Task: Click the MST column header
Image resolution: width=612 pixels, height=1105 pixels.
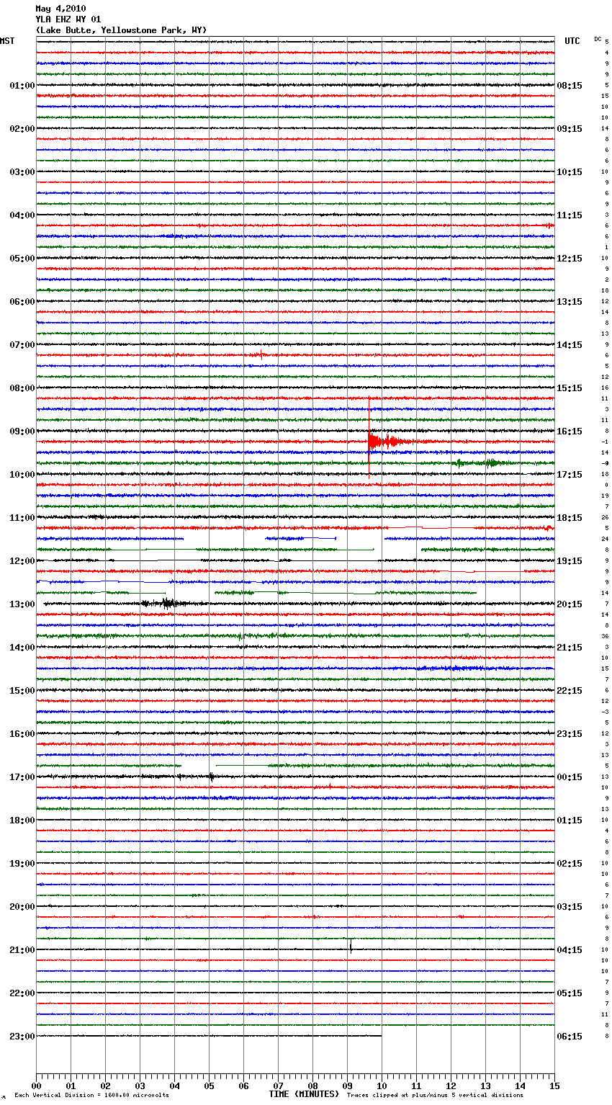Action: click(x=7, y=41)
